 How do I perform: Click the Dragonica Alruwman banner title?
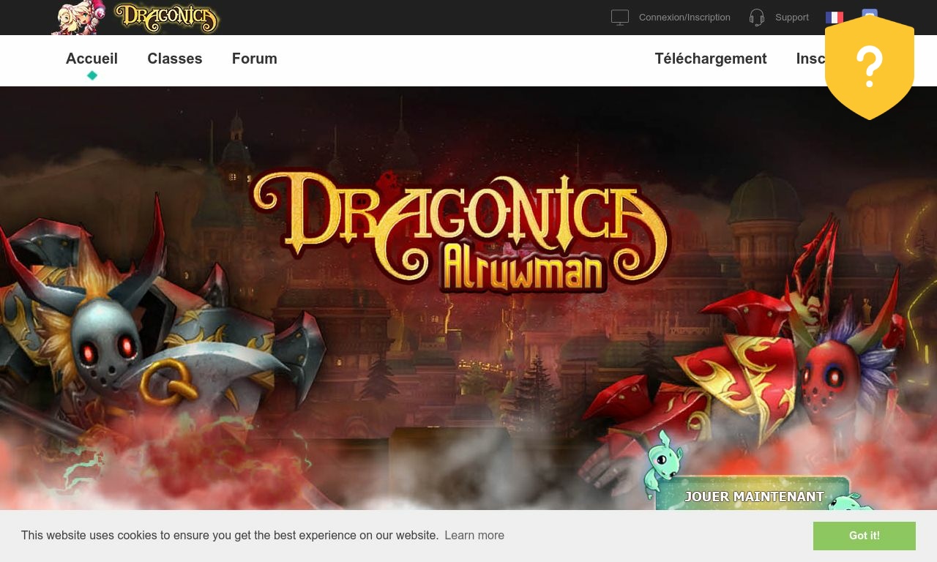(x=461, y=232)
